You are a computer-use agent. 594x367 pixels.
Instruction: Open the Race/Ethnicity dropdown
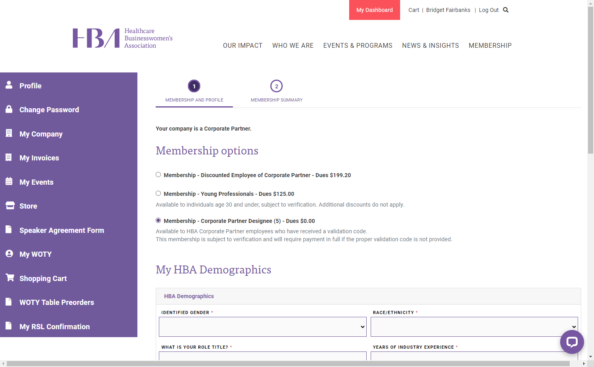[x=474, y=327]
